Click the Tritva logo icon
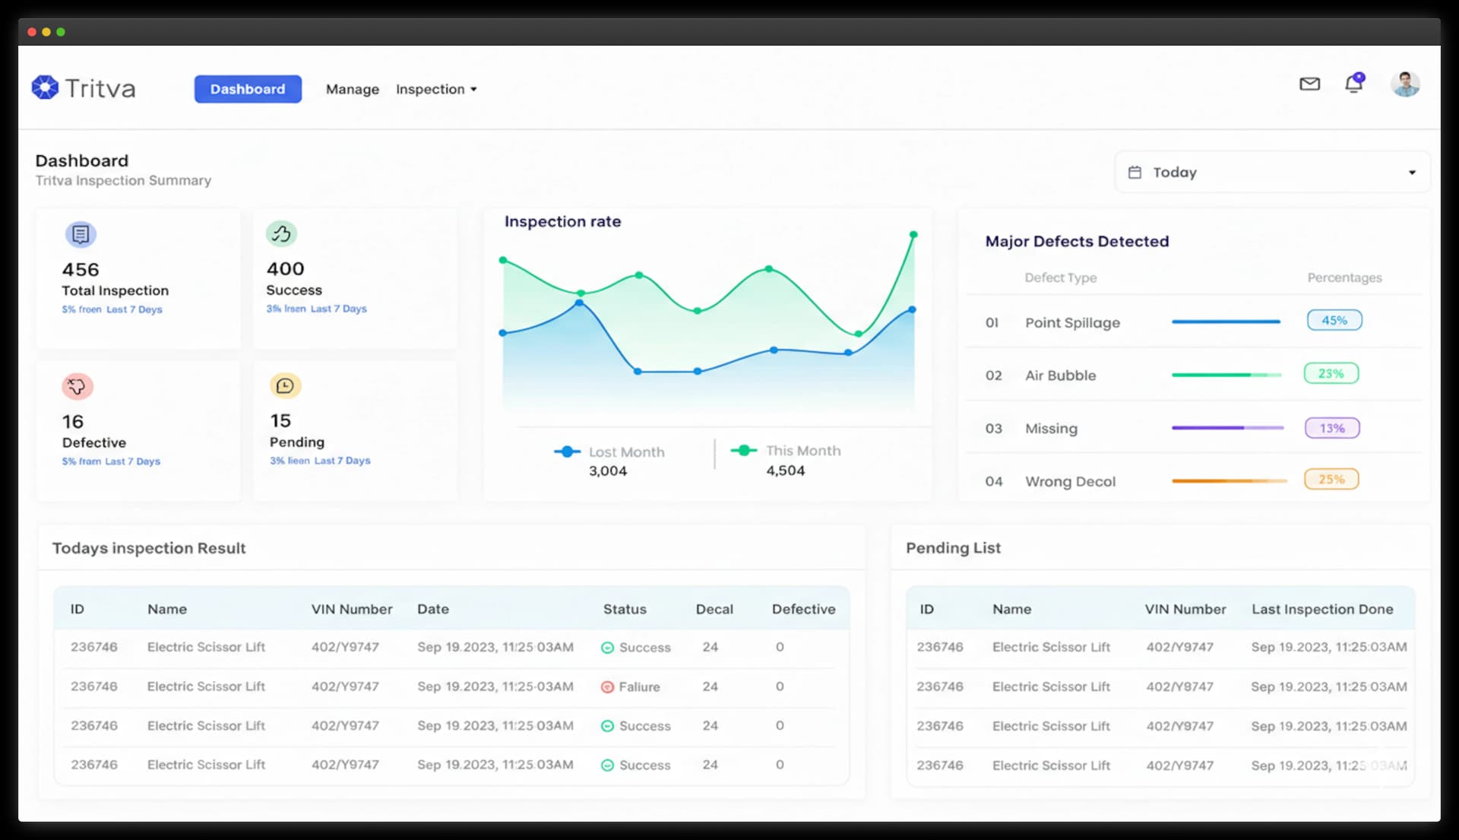 pos(45,87)
